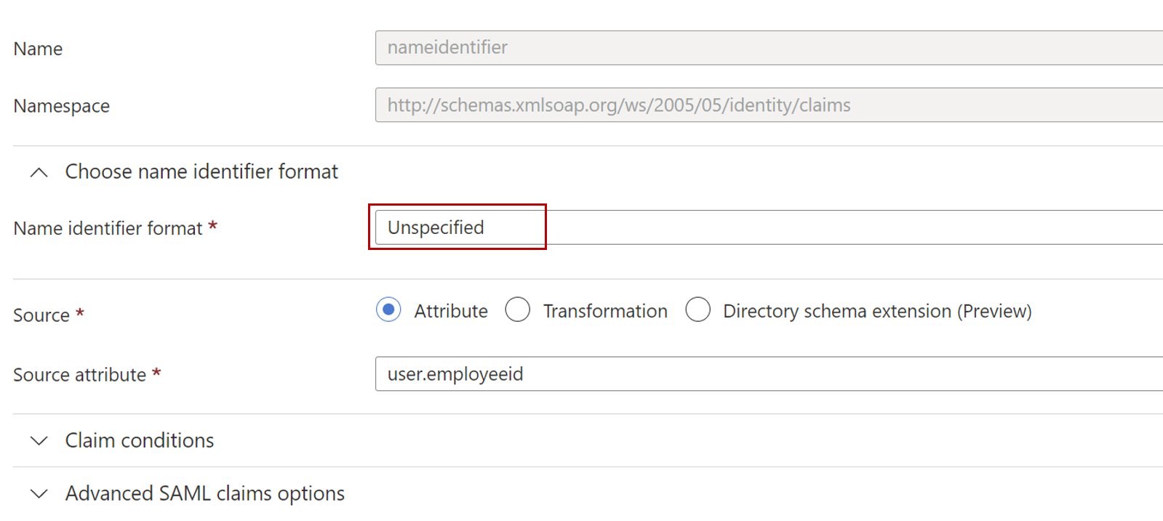The width and height of the screenshot is (1163, 521).
Task: Click the highlighted Unspecified box
Action: tap(457, 227)
